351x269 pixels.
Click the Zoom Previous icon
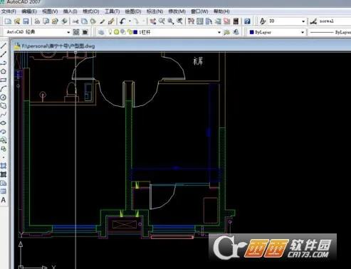[x=179, y=21]
